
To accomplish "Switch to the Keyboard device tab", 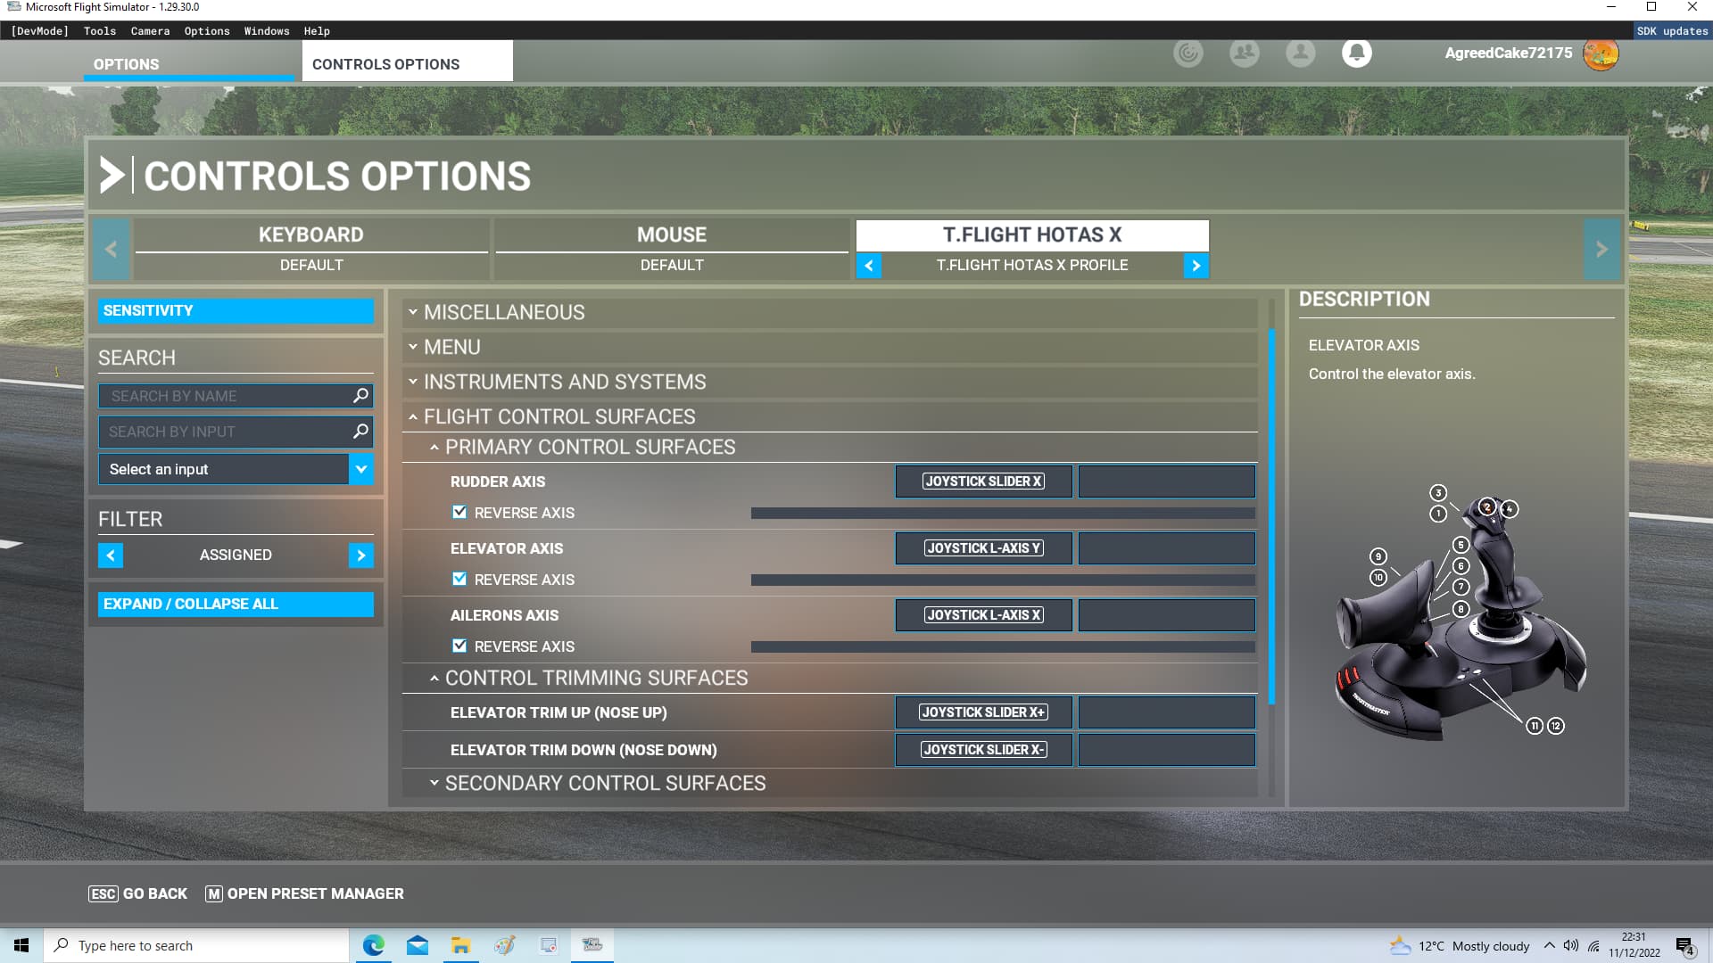I will (x=310, y=235).
